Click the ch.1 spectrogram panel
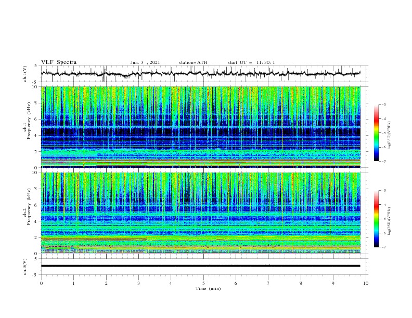412x318 pixels. pos(201,127)
